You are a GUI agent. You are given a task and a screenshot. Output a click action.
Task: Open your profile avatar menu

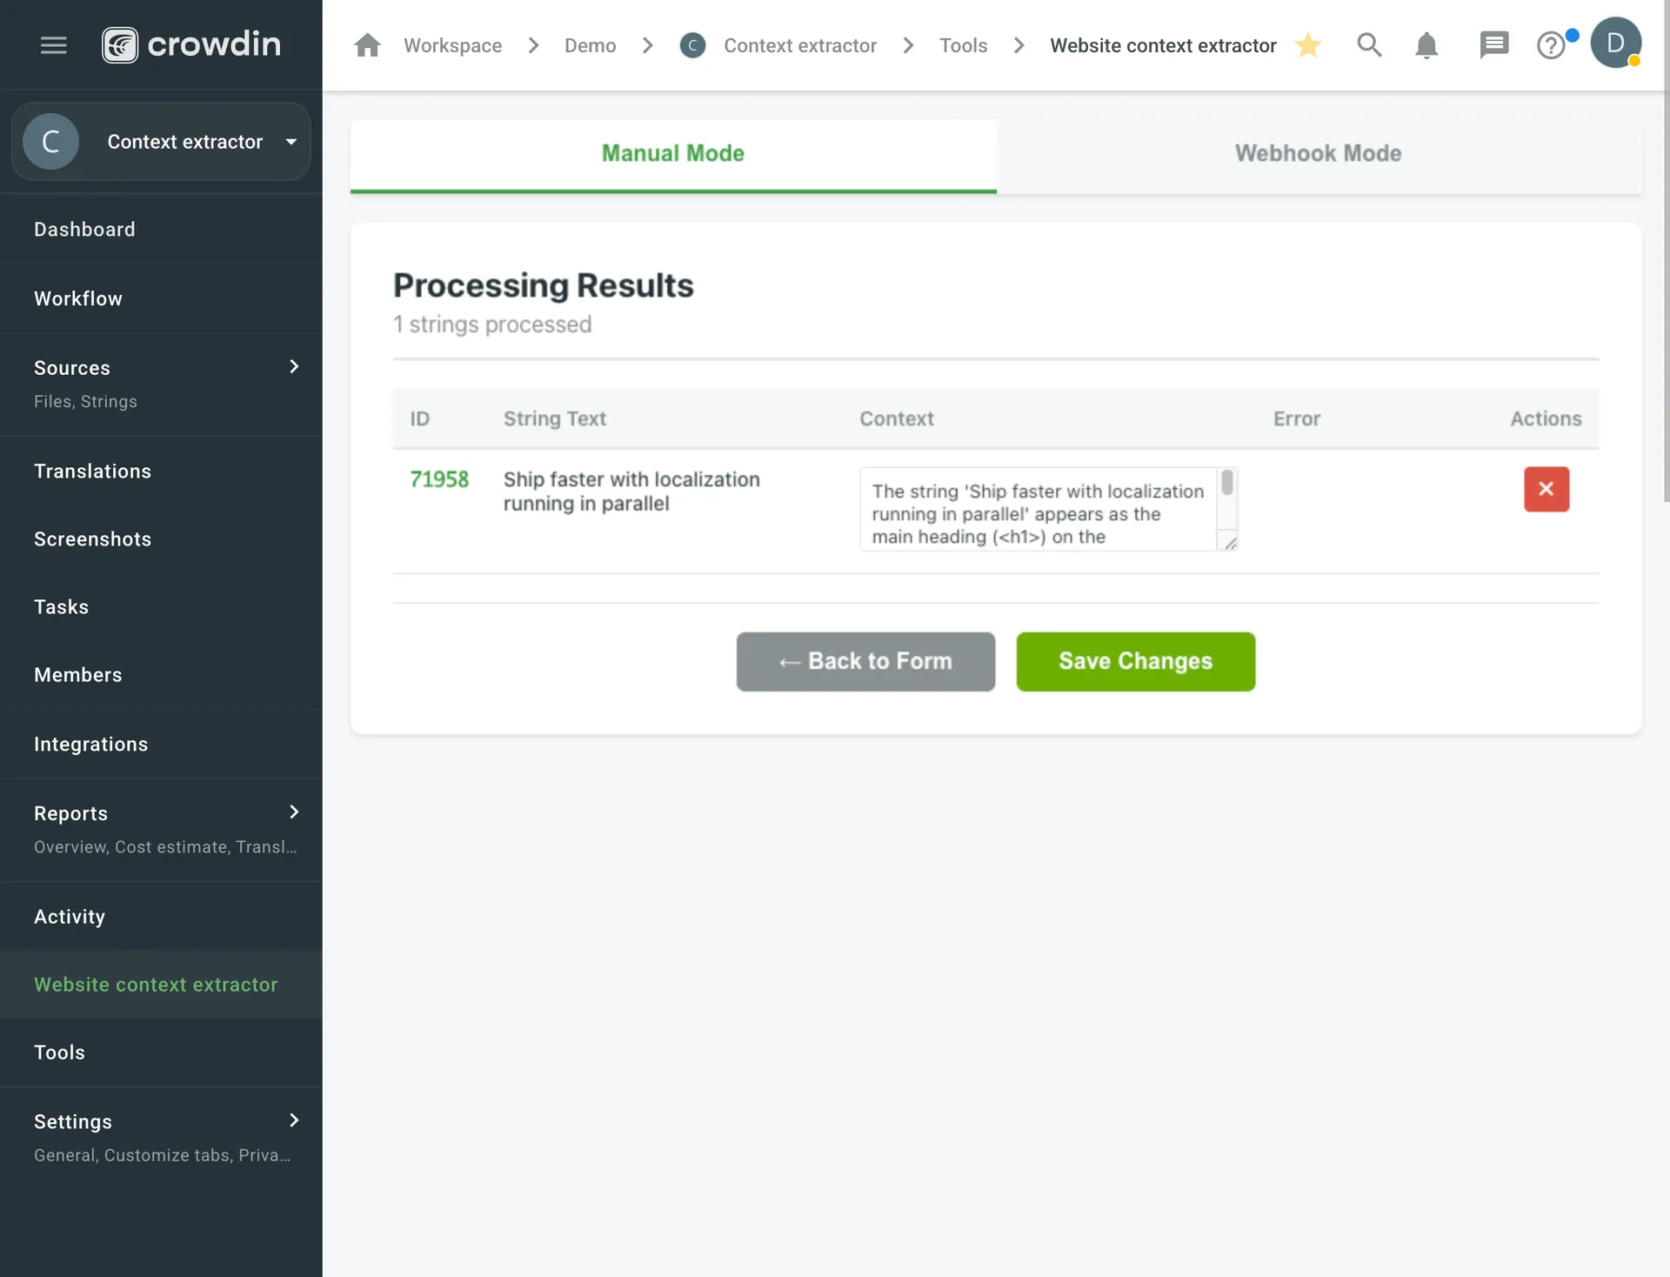tap(1617, 43)
